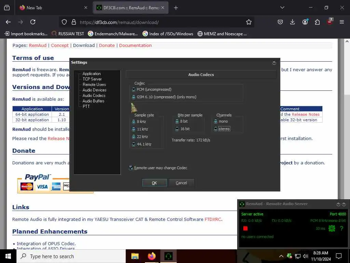Open the Audio Buffers settings page
The width and height of the screenshot is (350, 263).
click(x=93, y=101)
